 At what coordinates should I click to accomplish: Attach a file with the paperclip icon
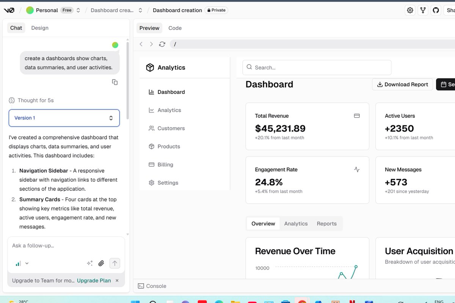point(101,263)
